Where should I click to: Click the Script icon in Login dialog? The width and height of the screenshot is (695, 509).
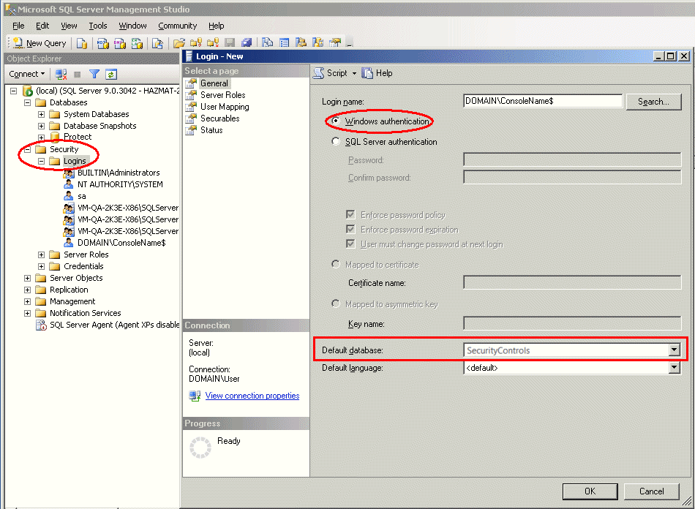tap(319, 73)
